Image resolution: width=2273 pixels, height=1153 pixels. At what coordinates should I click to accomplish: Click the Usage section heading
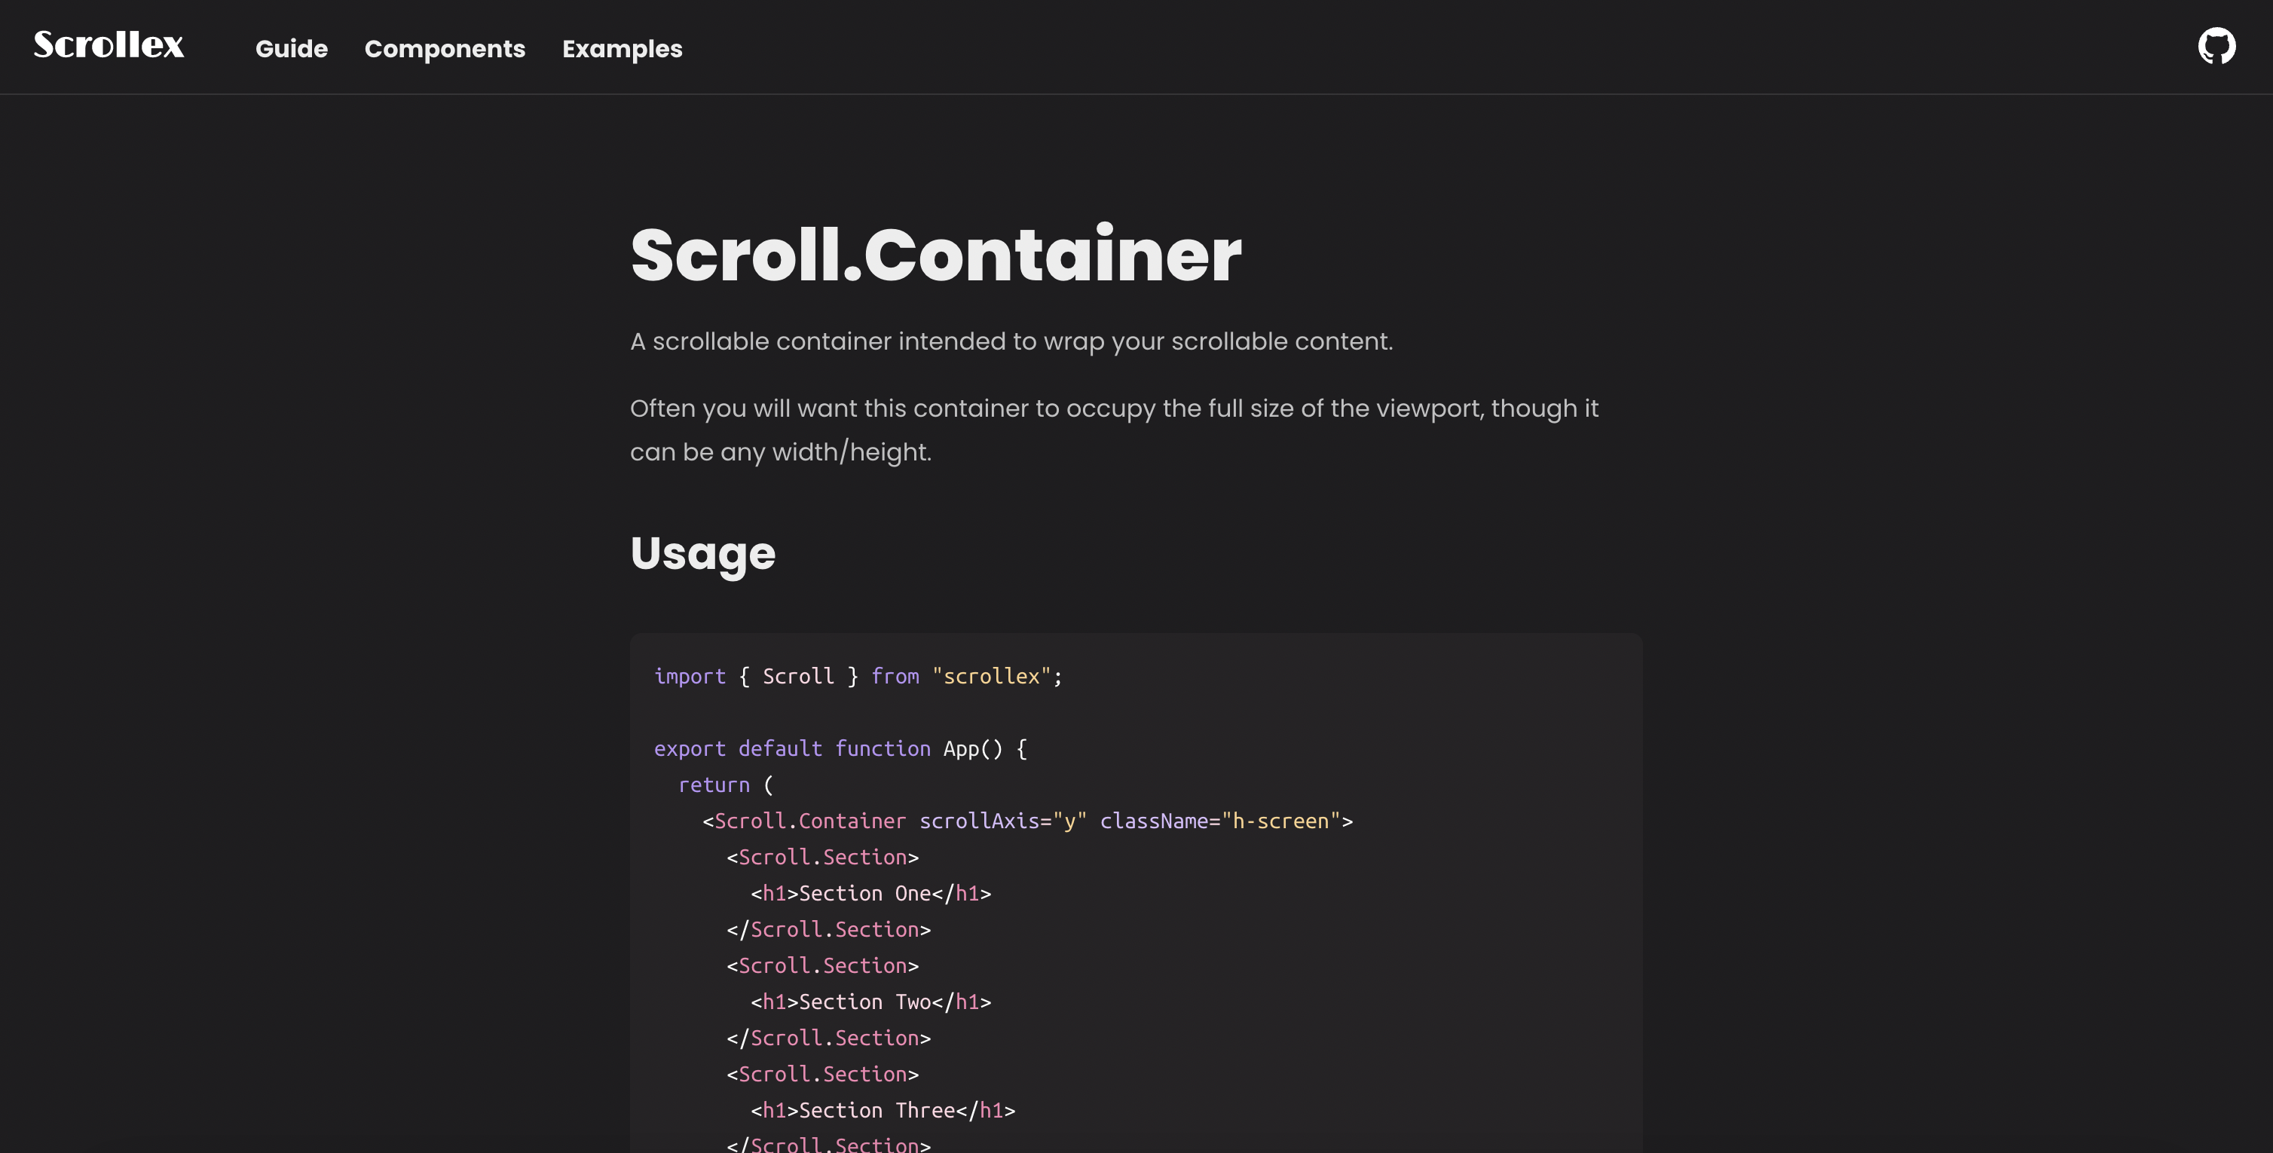click(702, 553)
